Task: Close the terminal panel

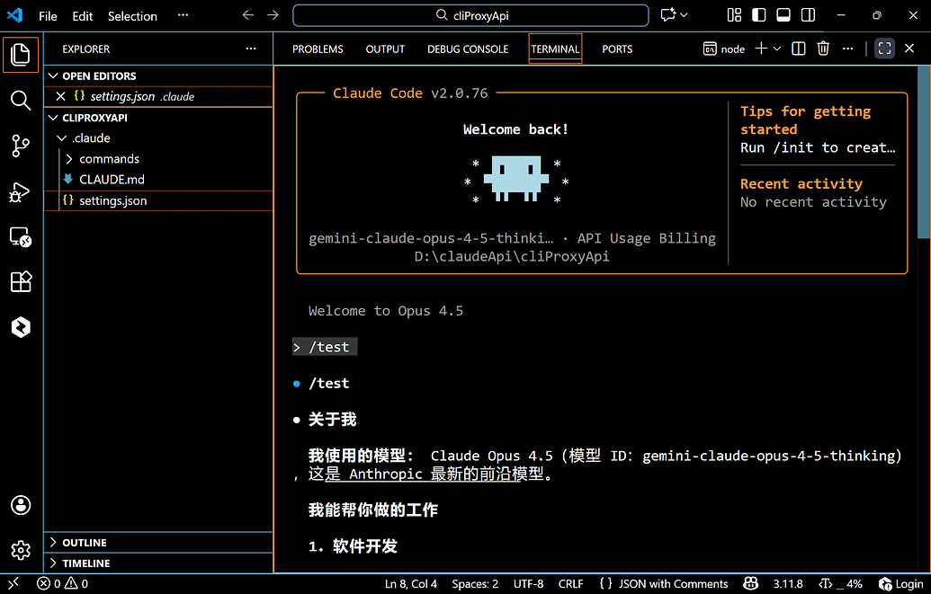Action: (x=909, y=49)
